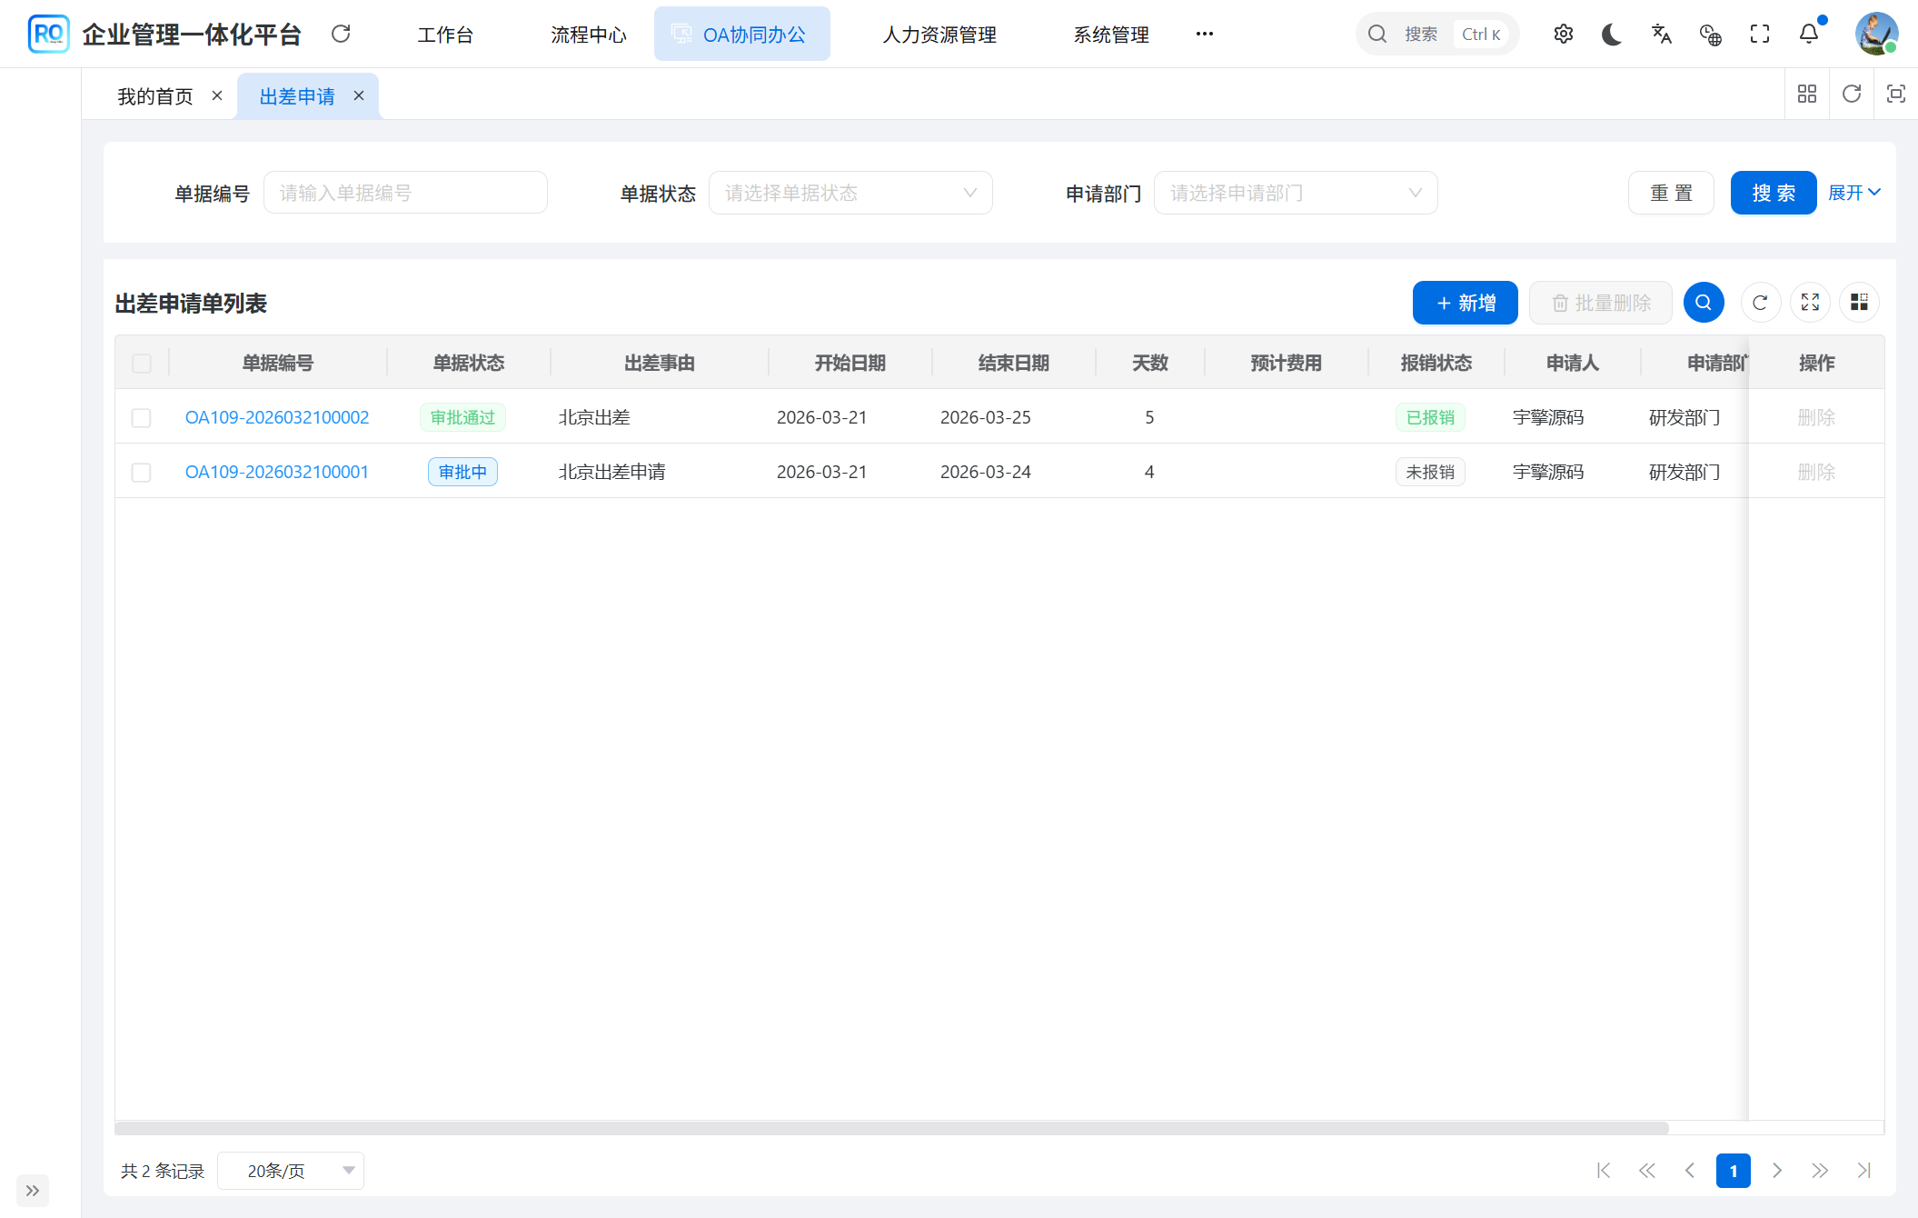
Task: Click the horizontal table scrollbar
Action: [x=890, y=1128]
